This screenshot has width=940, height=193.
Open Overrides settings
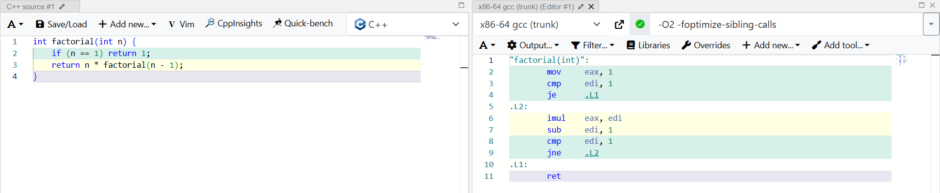pos(706,45)
